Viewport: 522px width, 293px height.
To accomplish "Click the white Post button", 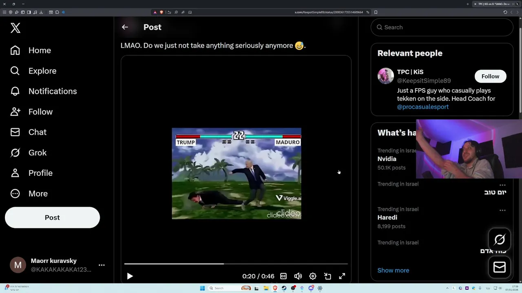I will coord(52,217).
